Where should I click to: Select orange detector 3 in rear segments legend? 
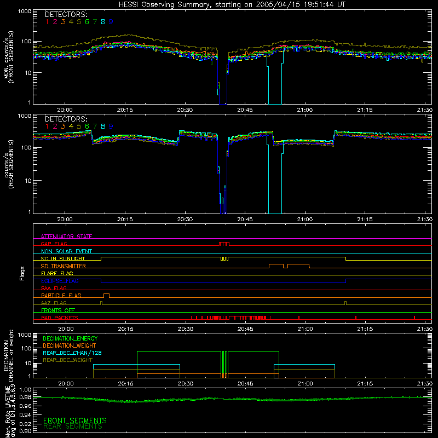63,126
